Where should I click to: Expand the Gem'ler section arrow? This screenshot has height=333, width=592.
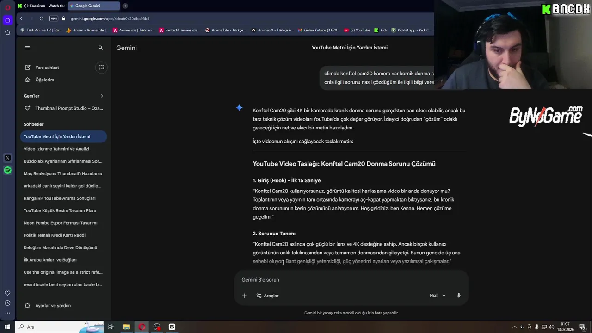[x=102, y=96]
